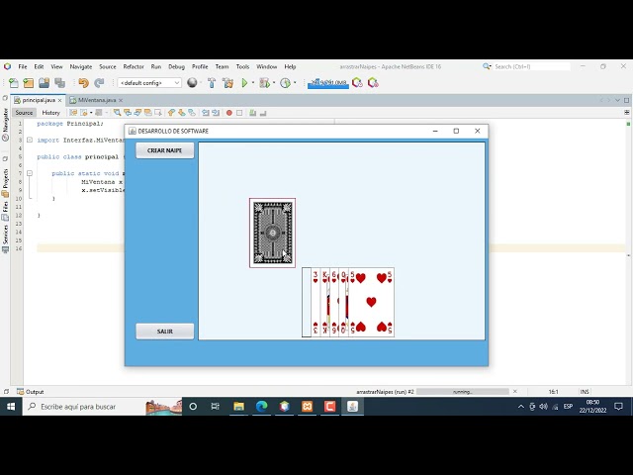Screen dimensions: 633x475
Task: Close the MiVentana.java tab
Action: [121, 100]
